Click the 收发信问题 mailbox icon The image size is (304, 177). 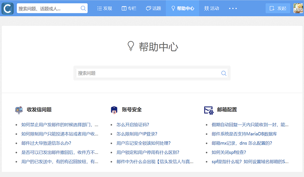[19, 110]
